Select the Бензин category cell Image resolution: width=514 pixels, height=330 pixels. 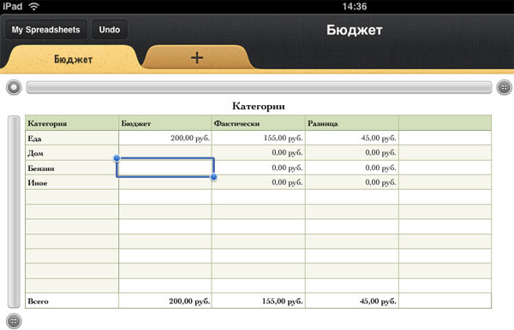[x=72, y=168]
